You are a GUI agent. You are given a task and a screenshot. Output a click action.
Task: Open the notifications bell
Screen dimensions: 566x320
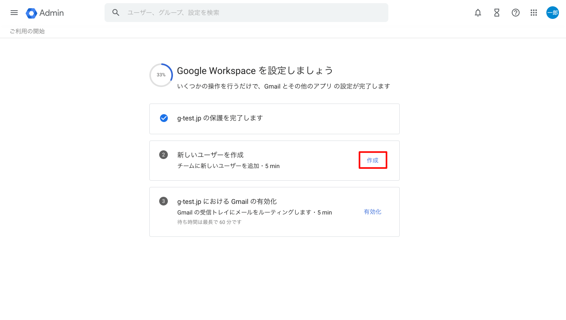(x=478, y=13)
